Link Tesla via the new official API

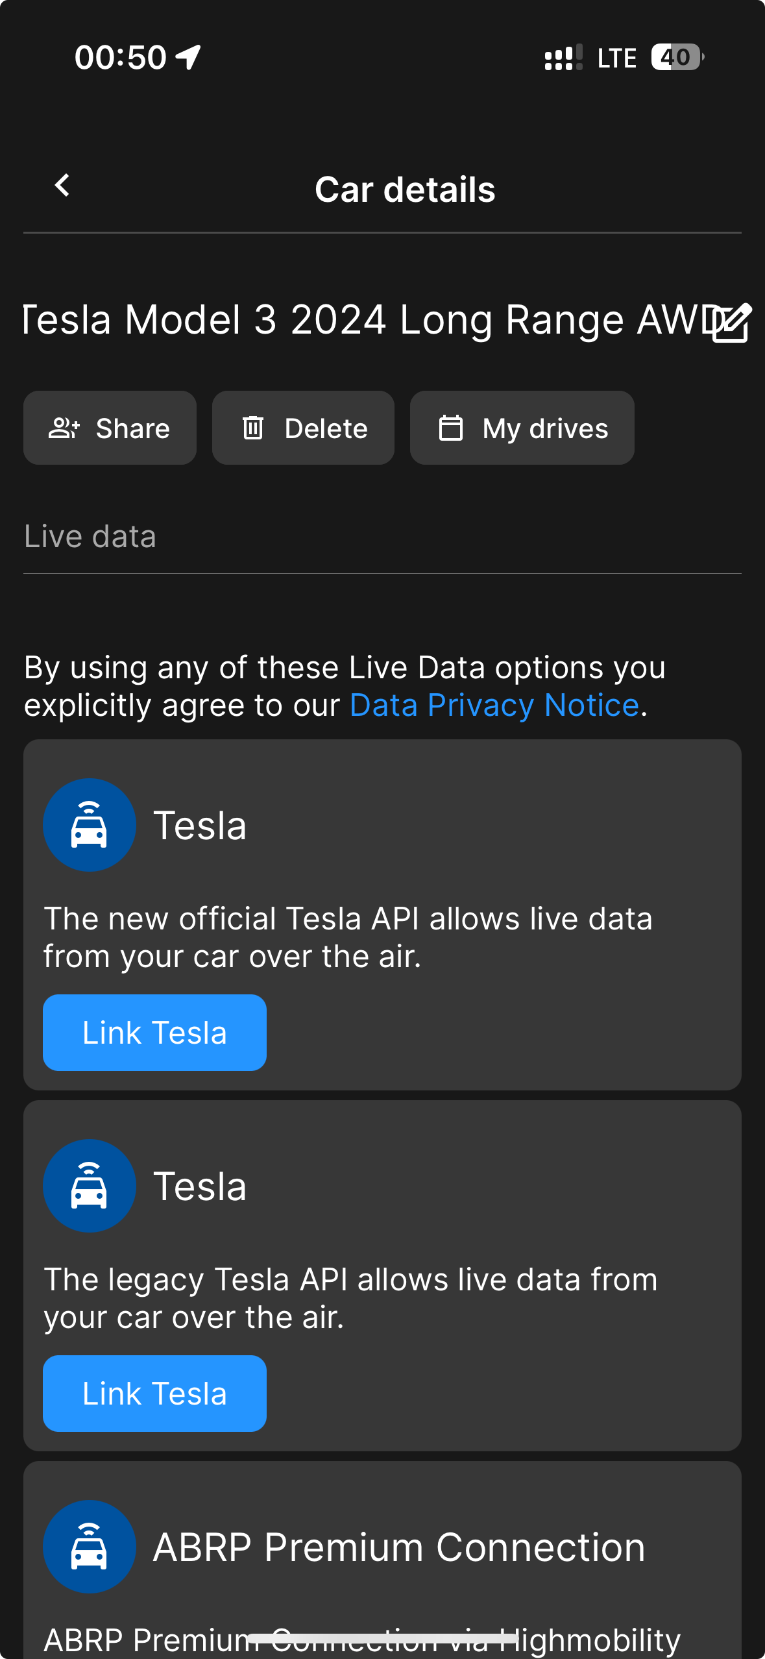154,1033
